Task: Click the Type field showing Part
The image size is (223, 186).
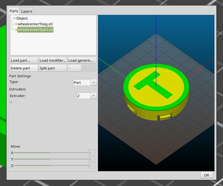Action: tap(82, 82)
